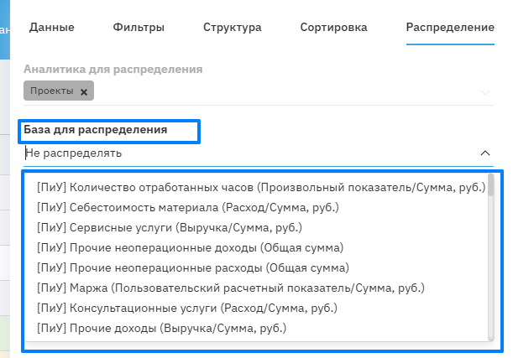
Task: Click the База для распределения label
Action: pyautogui.click(x=95, y=130)
